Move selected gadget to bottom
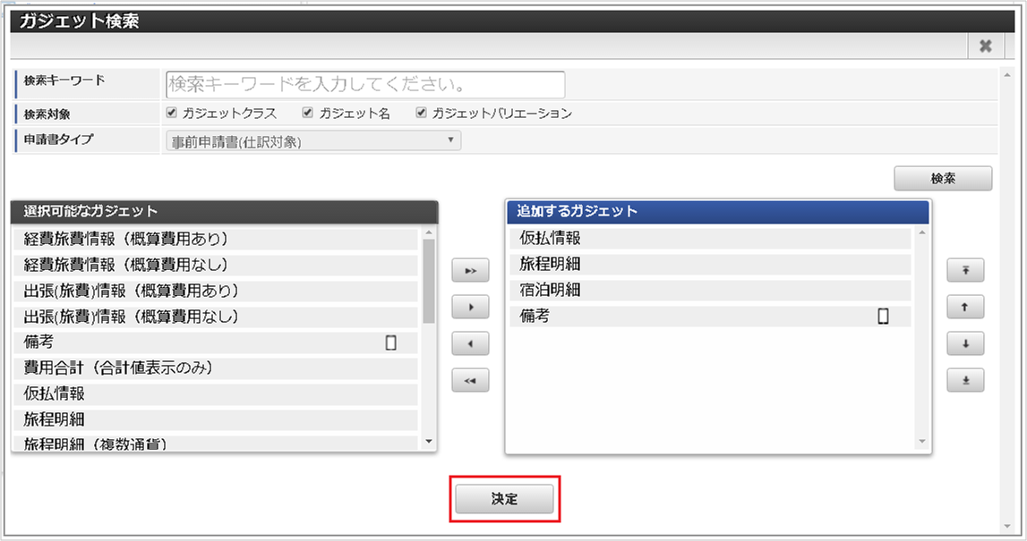Screen dimensions: 1027x541 [965, 380]
